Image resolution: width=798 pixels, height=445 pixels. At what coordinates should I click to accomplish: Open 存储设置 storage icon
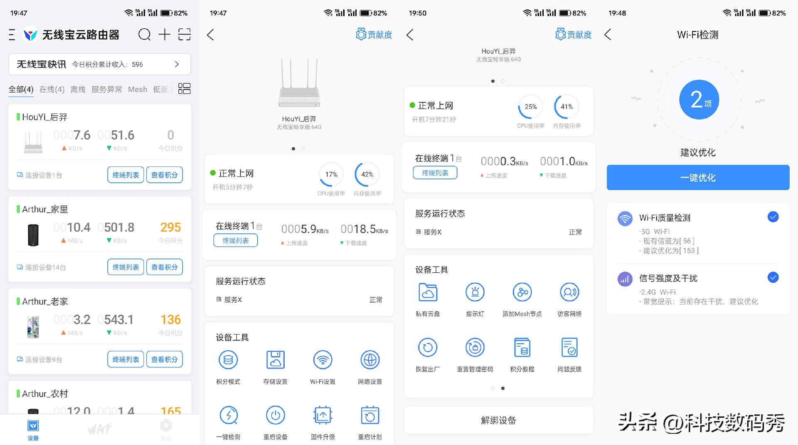pyautogui.click(x=275, y=359)
